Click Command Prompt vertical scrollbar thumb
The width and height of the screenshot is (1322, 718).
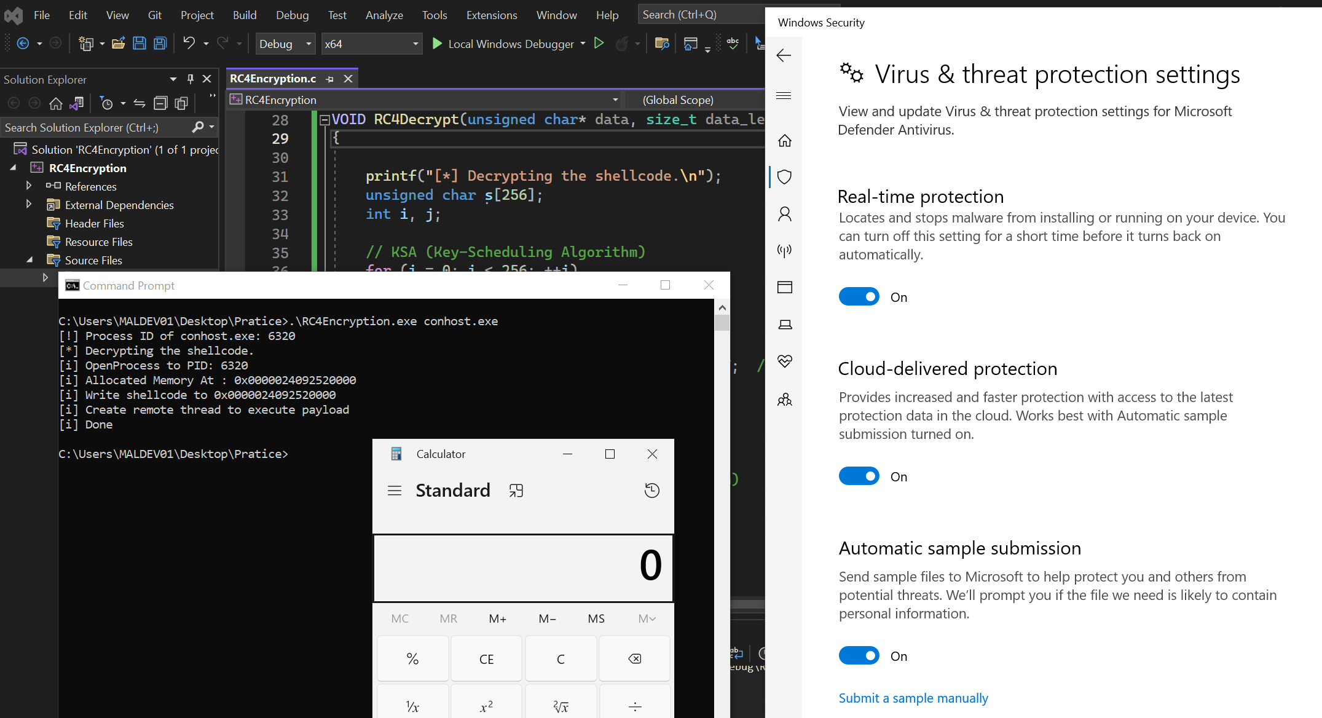coord(722,323)
